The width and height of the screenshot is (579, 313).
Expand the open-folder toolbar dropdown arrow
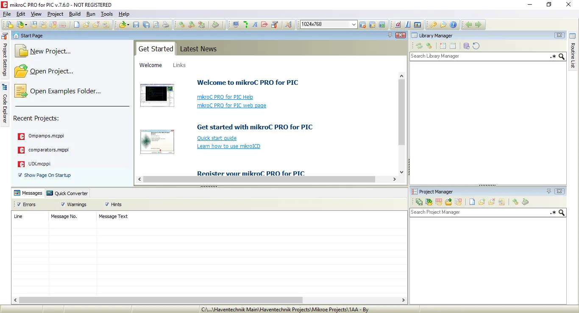tap(128, 25)
